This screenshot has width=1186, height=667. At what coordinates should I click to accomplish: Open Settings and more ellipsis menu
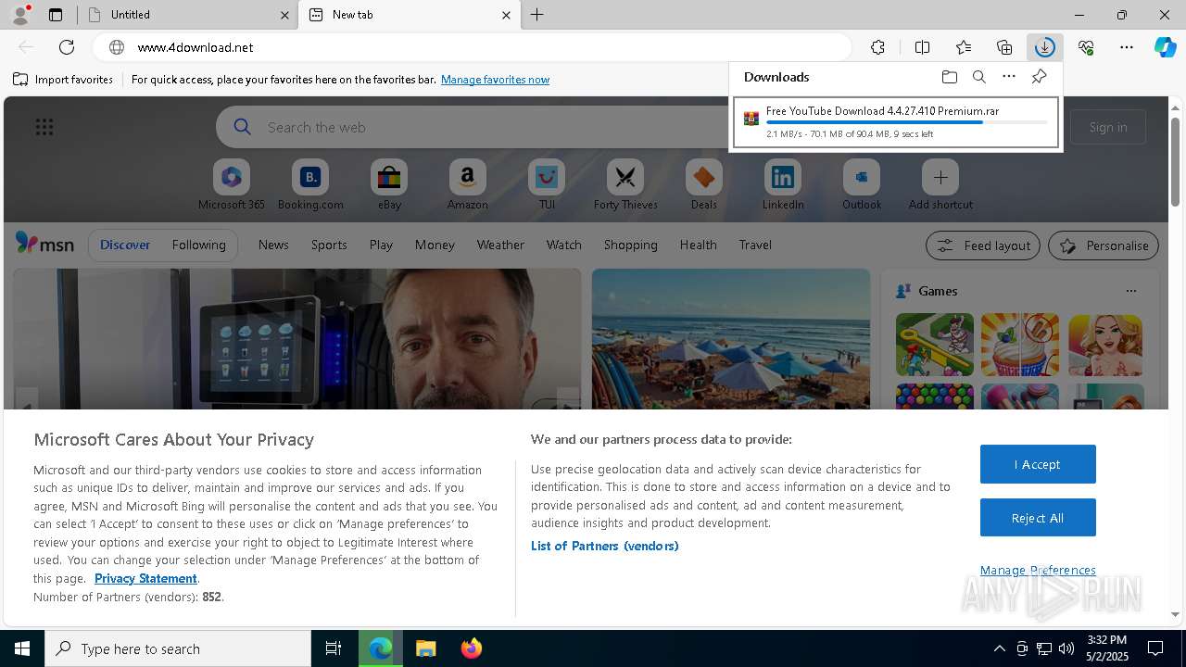1127,47
